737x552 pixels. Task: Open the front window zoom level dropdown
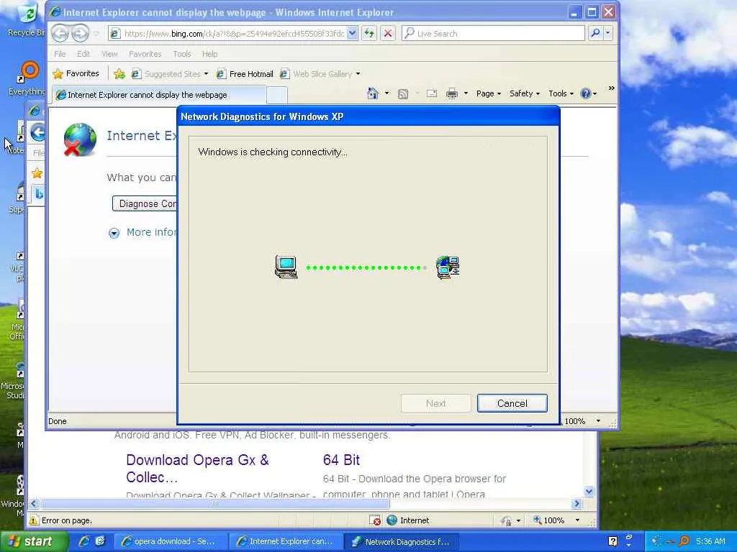point(598,421)
